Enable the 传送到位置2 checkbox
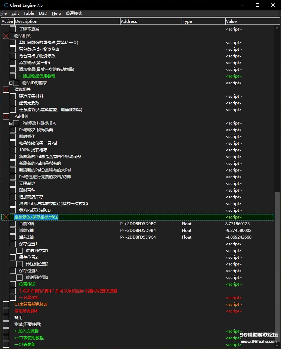The width and height of the screenshot is (281, 349). [19, 264]
